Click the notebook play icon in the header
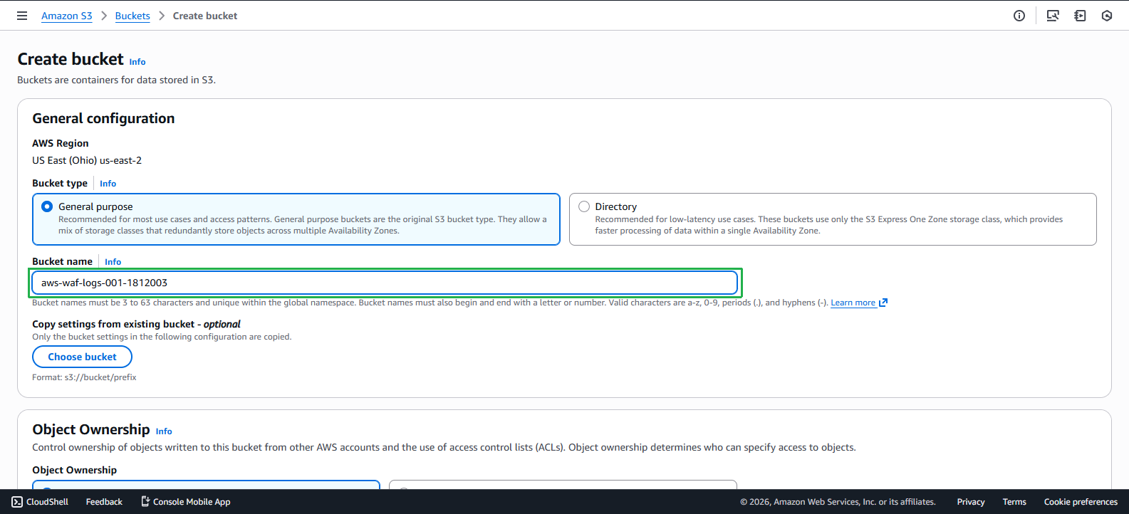The height and width of the screenshot is (514, 1129). 1080,16
